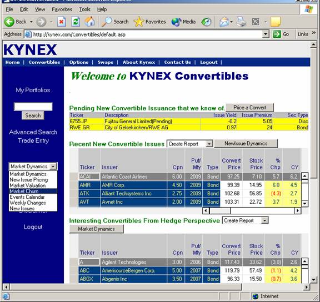Image resolution: width=320 pixels, height=302 pixels.
Task: Click the green Go arrow icon
Action: pos(277,34)
